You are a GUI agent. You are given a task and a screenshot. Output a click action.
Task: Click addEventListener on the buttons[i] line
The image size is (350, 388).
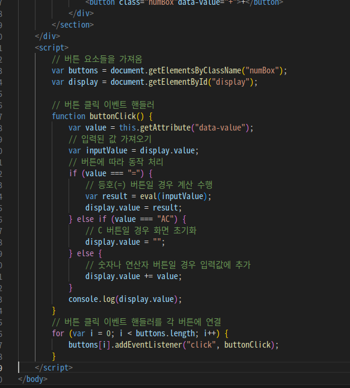[149, 345]
